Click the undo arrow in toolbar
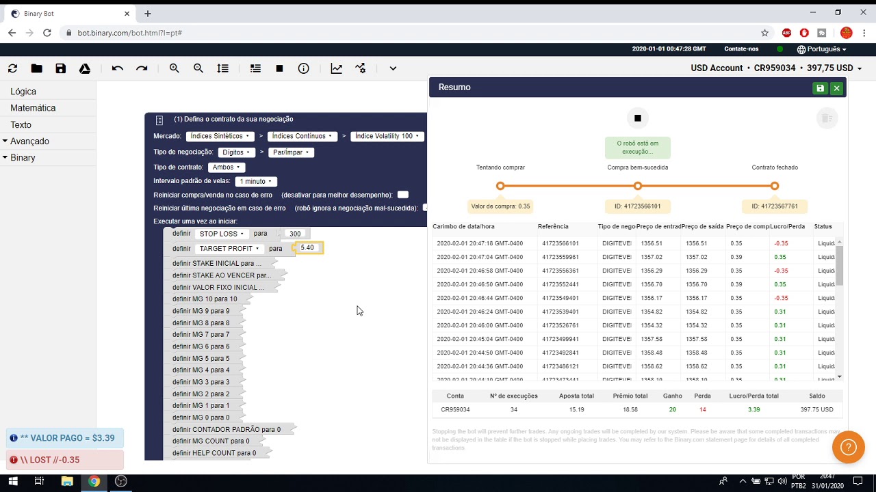Screen dimensions: 876x492 118,68
